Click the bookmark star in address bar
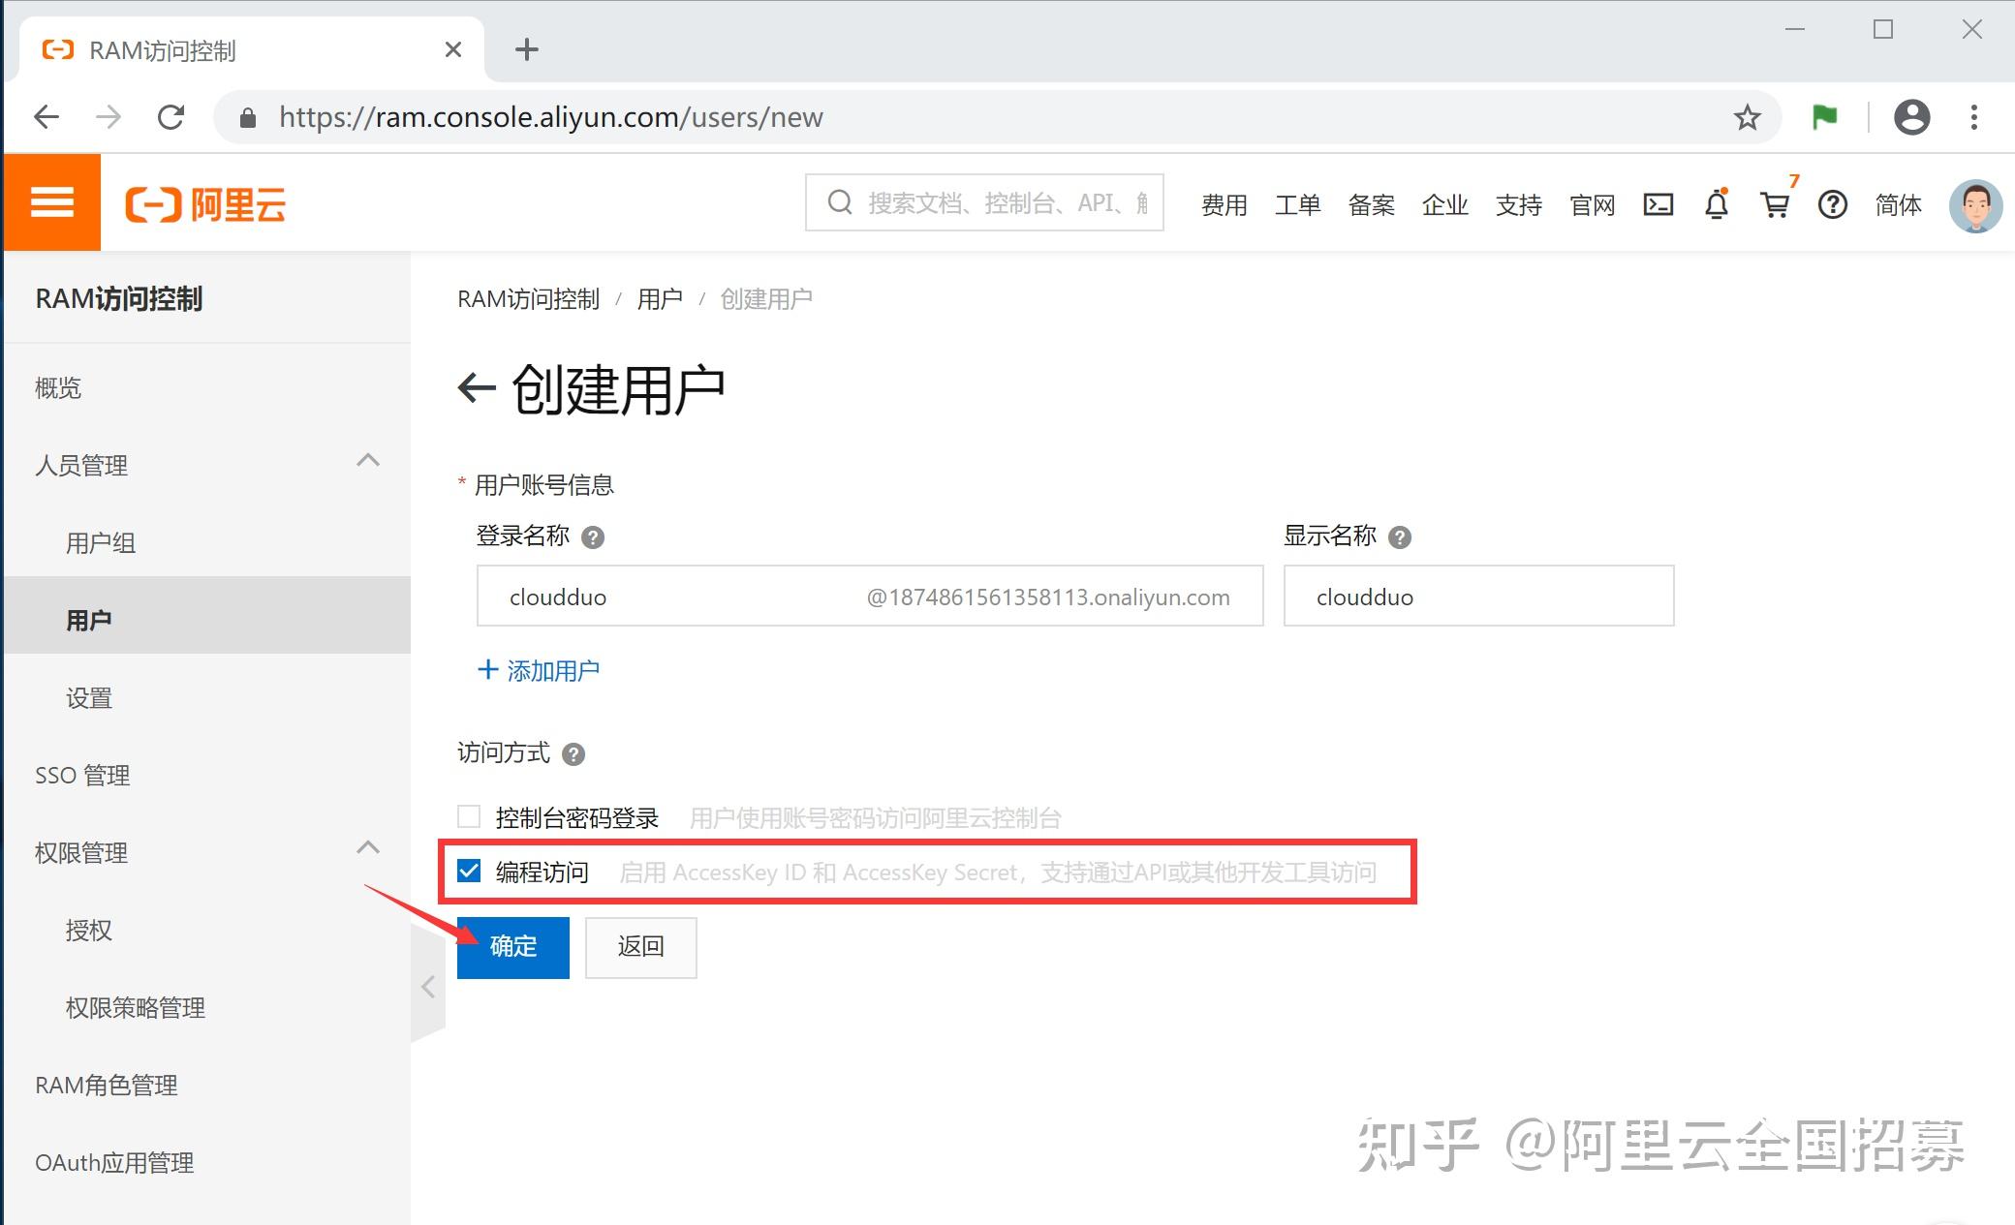Viewport: 2015px width, 1225px height. coord(1747,117)
